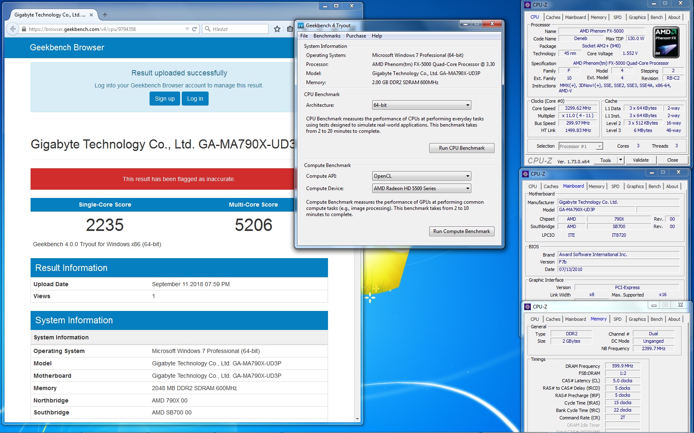
Task: Click the browser page scroll-down arrow
Action: pyautogui.click(x=357, y=419)
